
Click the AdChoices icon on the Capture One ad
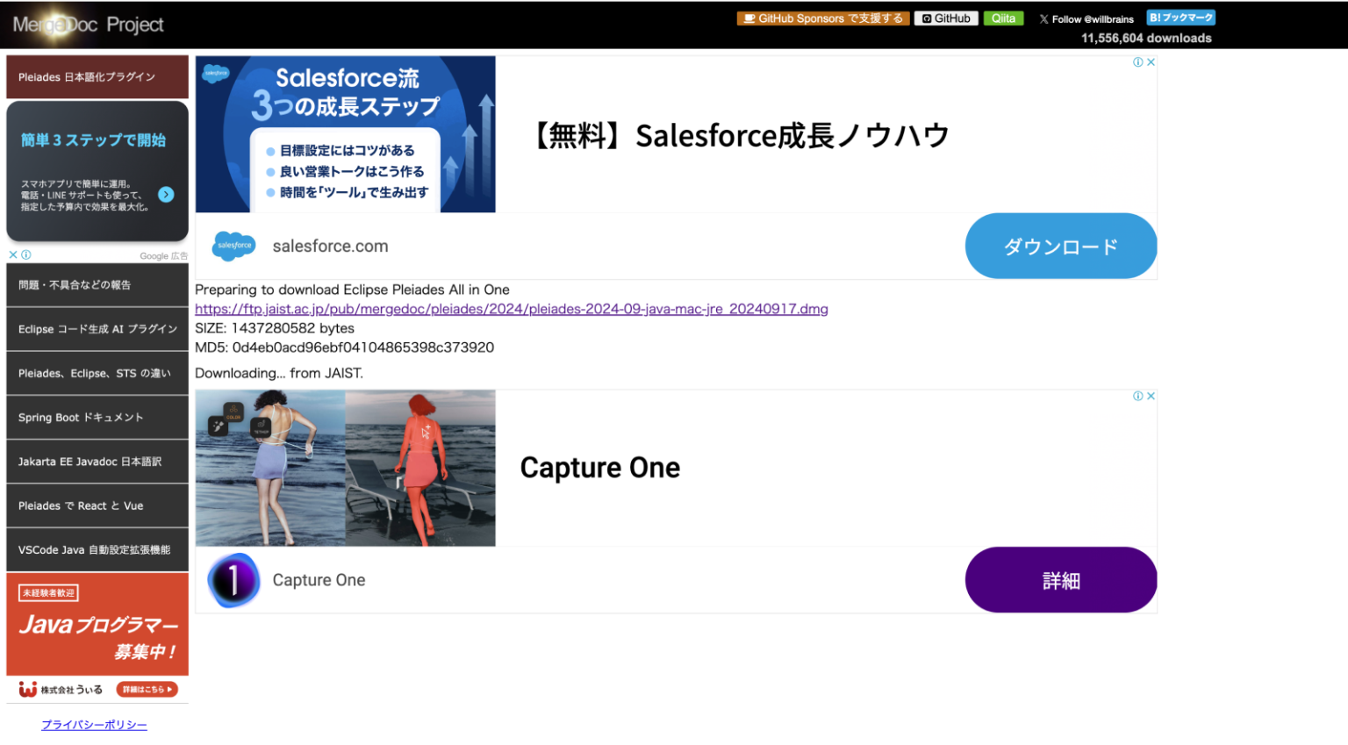point(1139,396)
